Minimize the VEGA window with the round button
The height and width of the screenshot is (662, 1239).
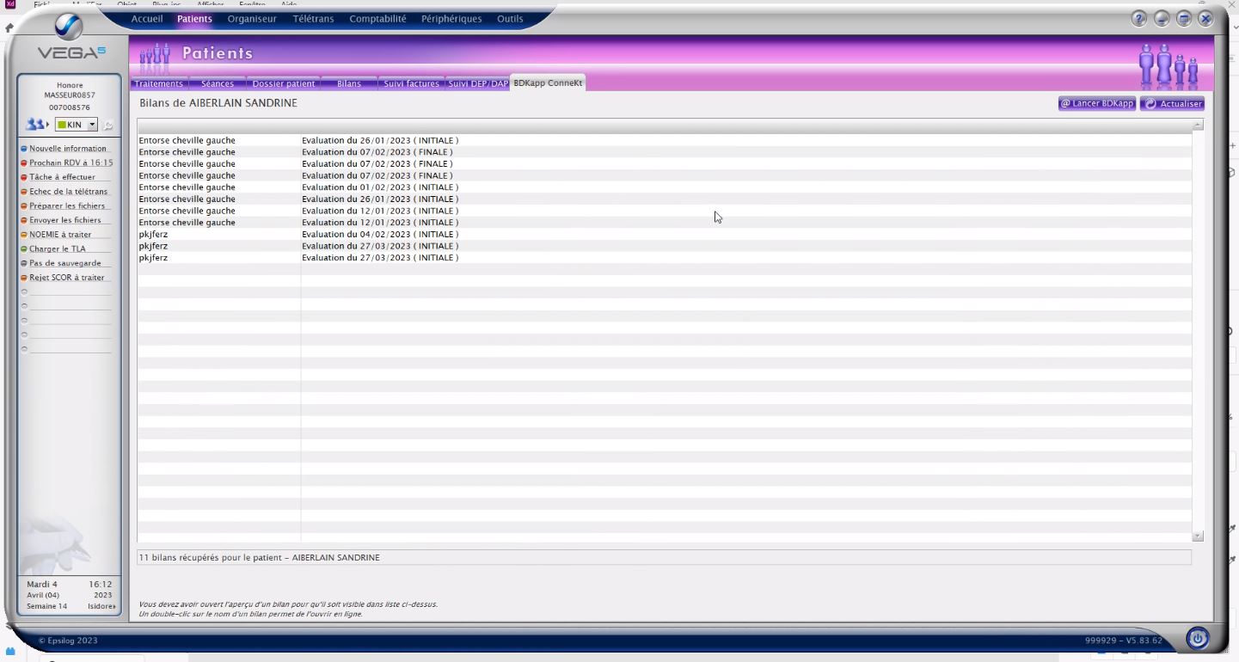[x=1162, y=19]
